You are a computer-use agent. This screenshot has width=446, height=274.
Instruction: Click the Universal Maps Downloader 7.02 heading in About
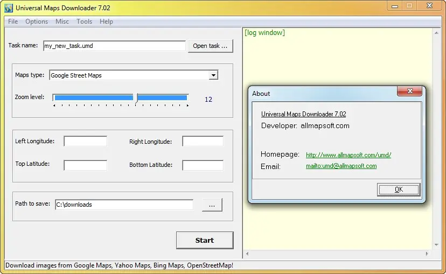(303, 114)
